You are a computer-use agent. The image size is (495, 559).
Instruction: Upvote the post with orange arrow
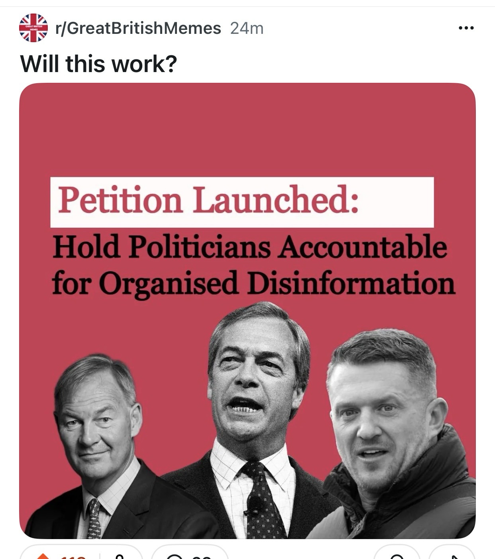click(x=43, y=557)
